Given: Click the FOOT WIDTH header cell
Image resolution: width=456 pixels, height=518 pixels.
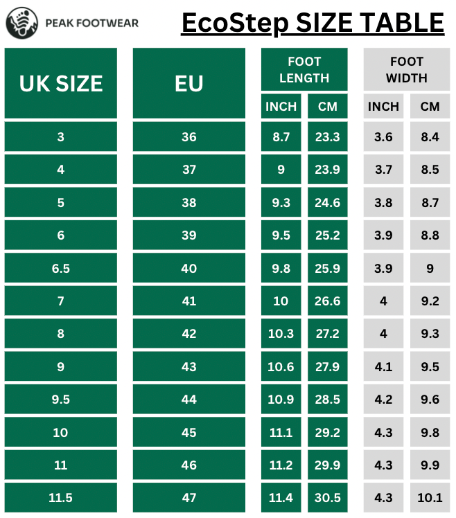Looking at the screenshot, I should [x=407, y=70].
